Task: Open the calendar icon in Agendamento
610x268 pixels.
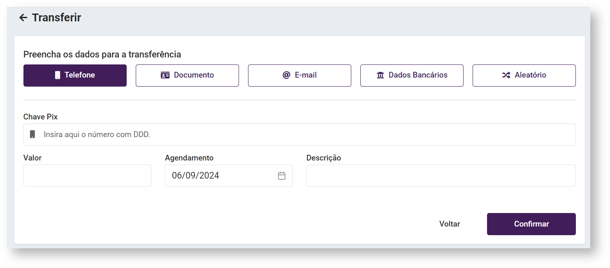Action: coord(282,176)
